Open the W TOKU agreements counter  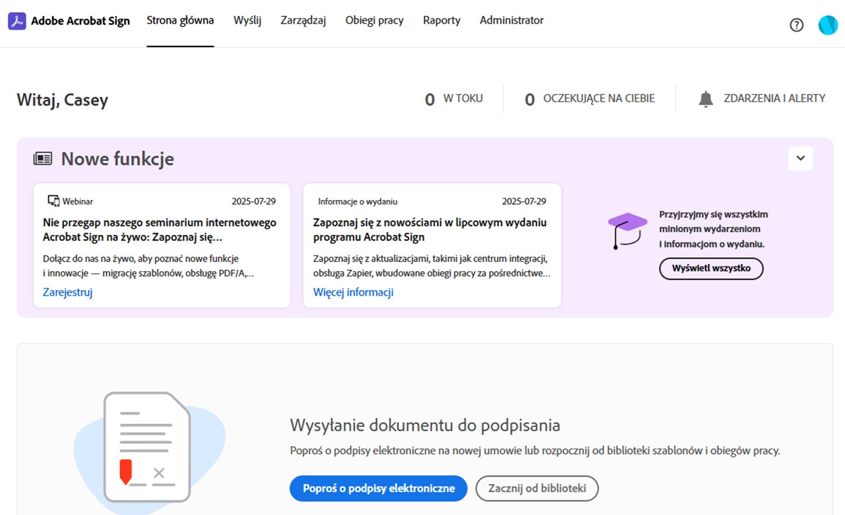[454, 99]
